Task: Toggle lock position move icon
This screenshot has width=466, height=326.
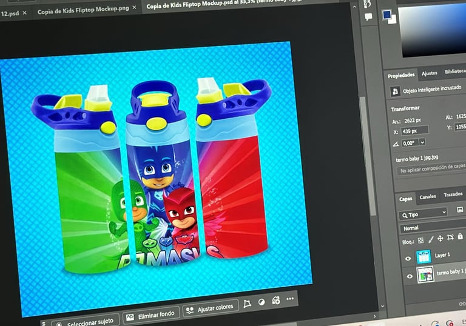Action: pos(440,238)
